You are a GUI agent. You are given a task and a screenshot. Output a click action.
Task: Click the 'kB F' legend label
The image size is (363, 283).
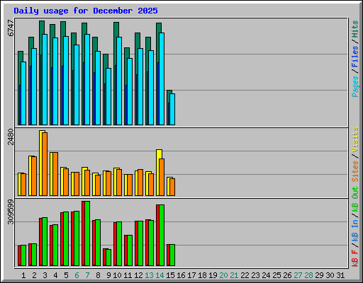pyautogui.click(x=355, y=258)
